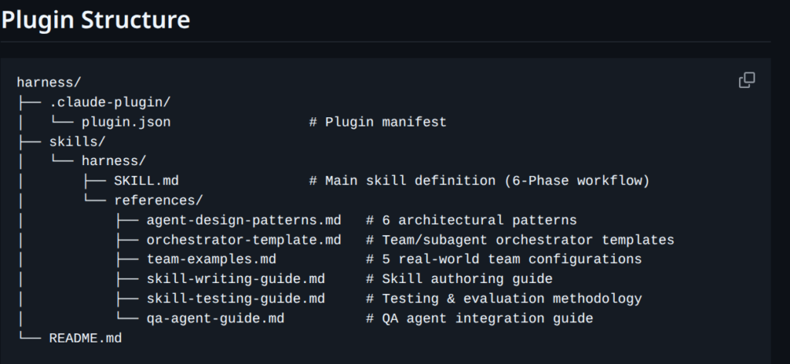Click '# Testing & evaluation methodology' comment
Screen dimensions: 790x364
click(x=504, y=298)
